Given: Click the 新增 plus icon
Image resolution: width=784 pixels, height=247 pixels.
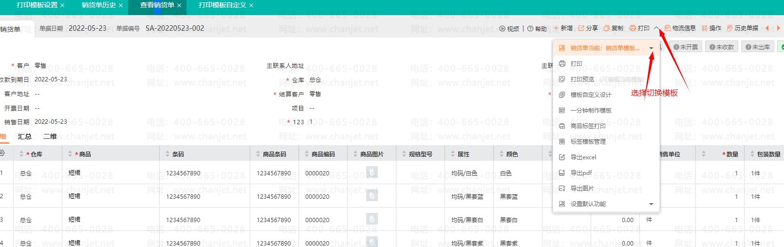Looking at the screenshot, I should coord(556,28).
